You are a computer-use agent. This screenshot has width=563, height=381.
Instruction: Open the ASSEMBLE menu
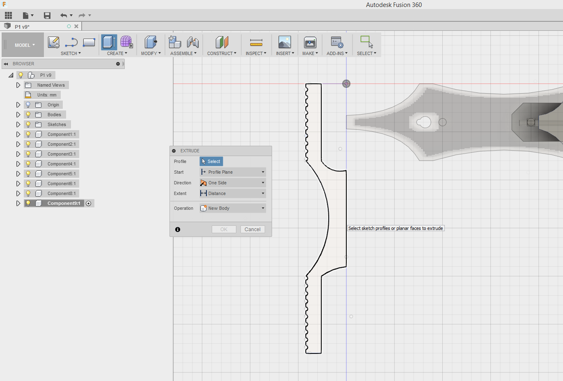(x=183, y=53)
